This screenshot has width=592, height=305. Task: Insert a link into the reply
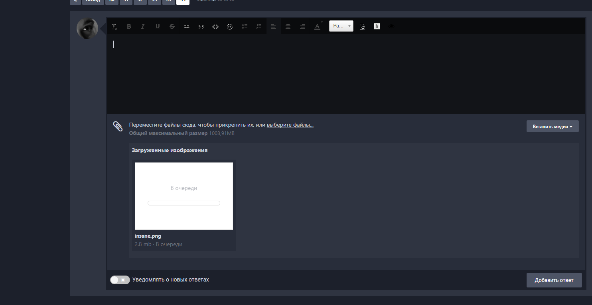click(186, 26)
